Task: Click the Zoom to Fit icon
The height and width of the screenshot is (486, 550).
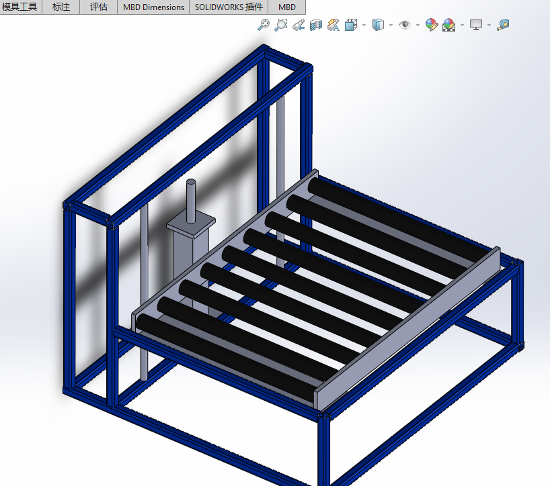Action: (264, 26)
